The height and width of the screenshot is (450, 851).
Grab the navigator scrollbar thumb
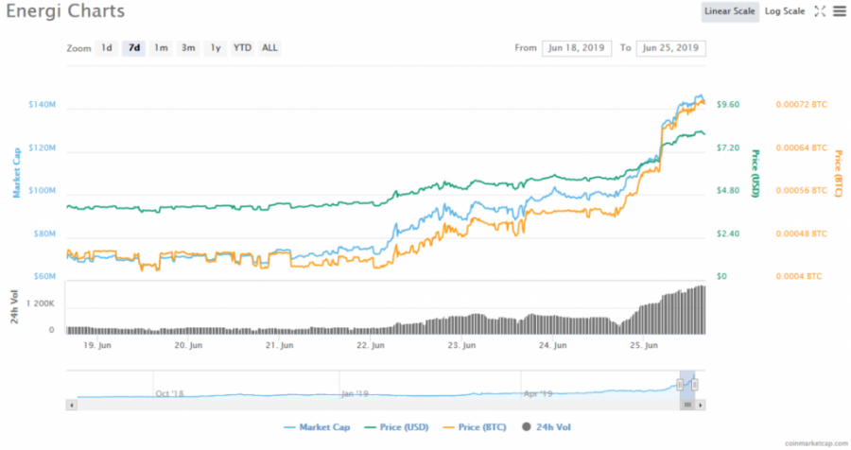pyautogui.click(x=687, y=405)
